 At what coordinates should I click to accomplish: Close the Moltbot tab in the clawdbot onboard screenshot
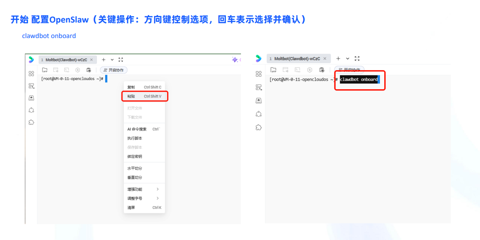(324, 59)
